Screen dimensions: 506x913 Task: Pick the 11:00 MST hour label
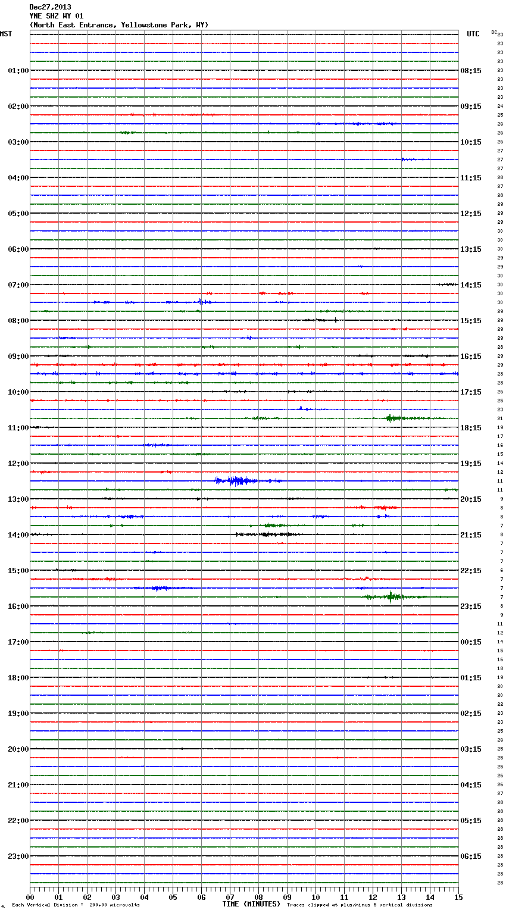[x=18, y=428]
